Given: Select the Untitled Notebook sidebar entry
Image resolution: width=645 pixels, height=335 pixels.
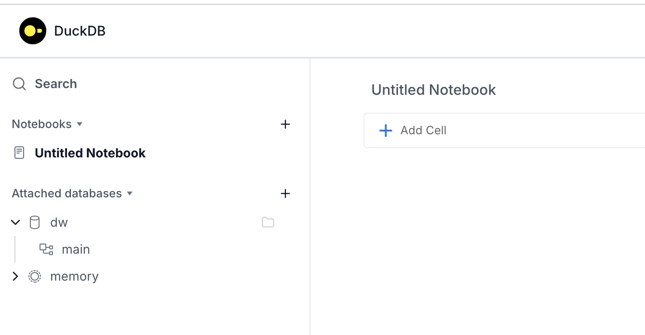Looking at the screenshot, I should click(90, 153).
